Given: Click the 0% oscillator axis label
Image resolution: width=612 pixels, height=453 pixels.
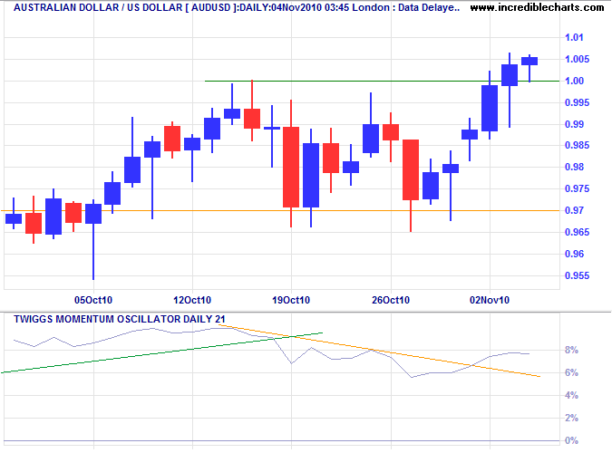Looking at the screenshot, I should click(x=571, y=440).
